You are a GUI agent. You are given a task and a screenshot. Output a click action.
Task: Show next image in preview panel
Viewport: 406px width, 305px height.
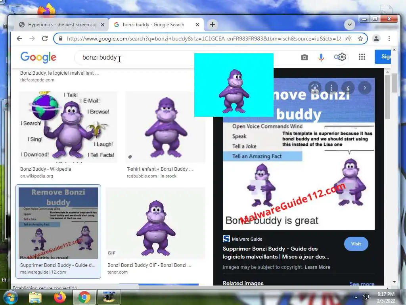tap(365, 88)
